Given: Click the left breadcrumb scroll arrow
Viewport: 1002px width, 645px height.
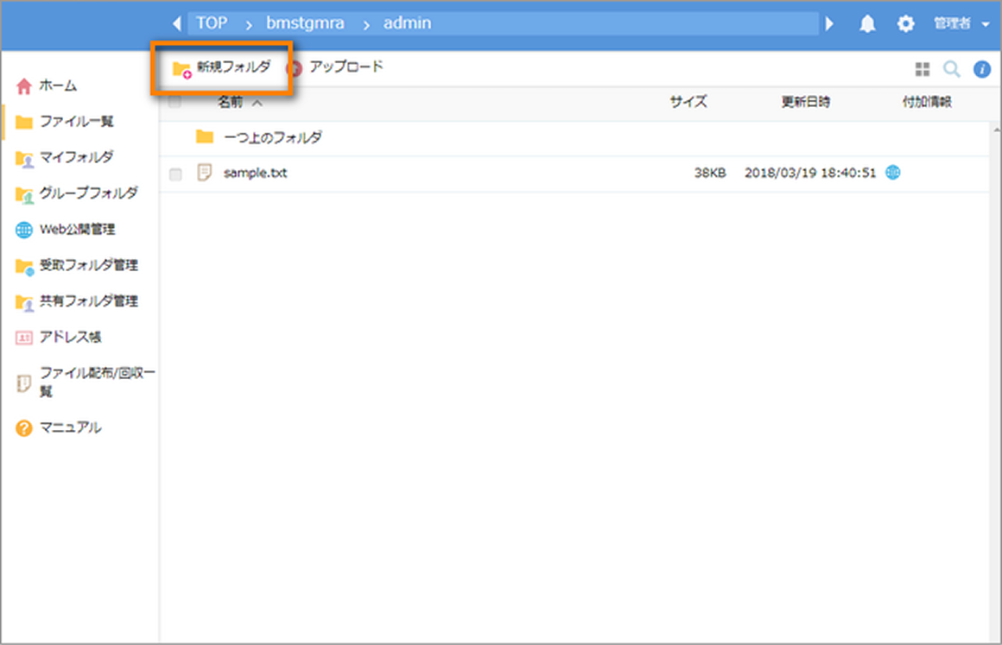Looking at the screenshot, I should pyautogui.click(x=176, y=24).
